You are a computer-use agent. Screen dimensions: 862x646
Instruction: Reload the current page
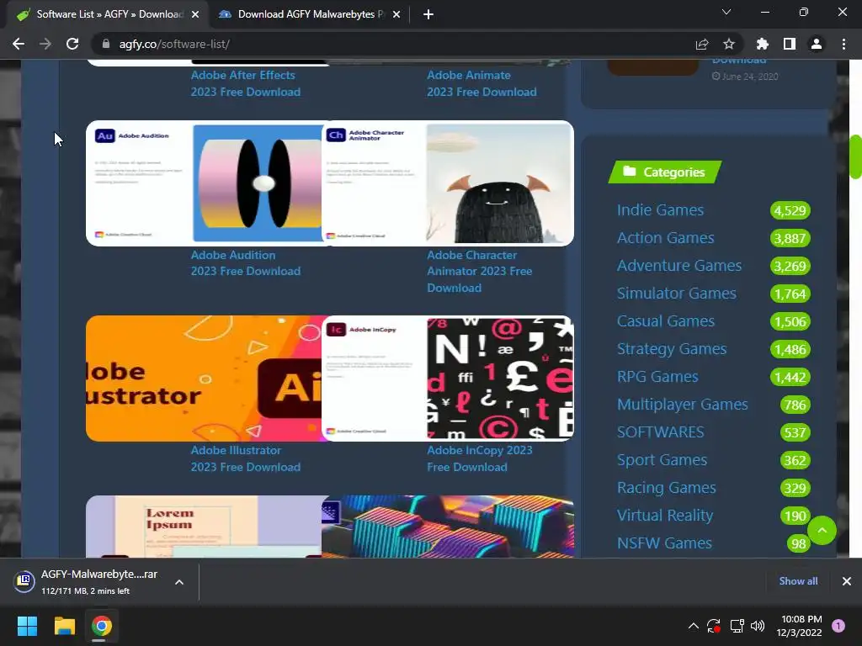[72, 44]
